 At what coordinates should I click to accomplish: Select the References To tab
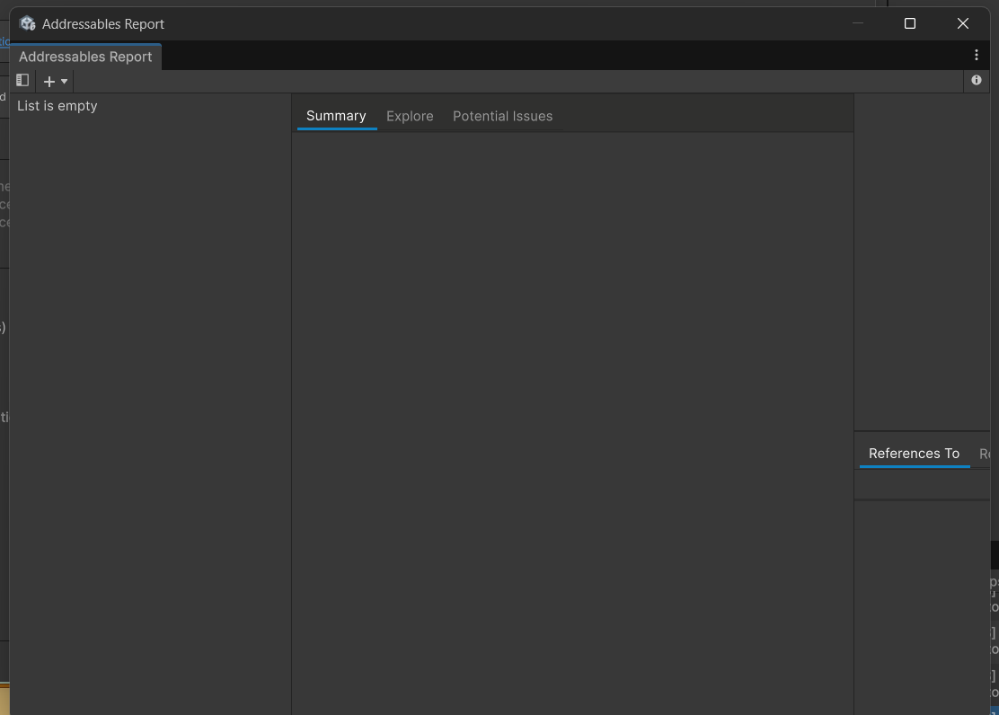tap(915, 454)
